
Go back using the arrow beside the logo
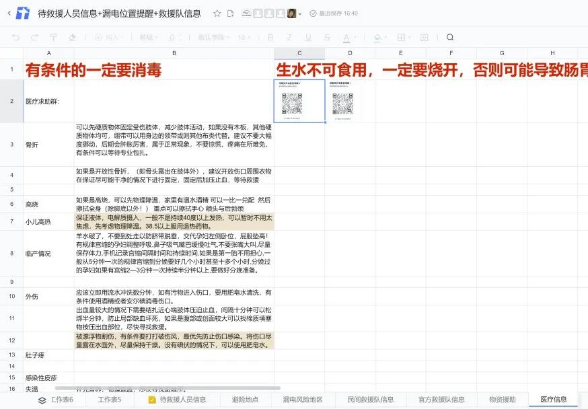pyautogui.click(x=9, y=13)
